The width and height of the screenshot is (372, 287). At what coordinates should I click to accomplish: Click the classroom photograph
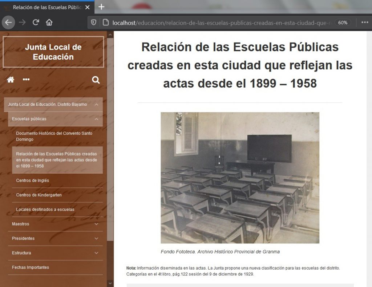click(x=240, y=178)
